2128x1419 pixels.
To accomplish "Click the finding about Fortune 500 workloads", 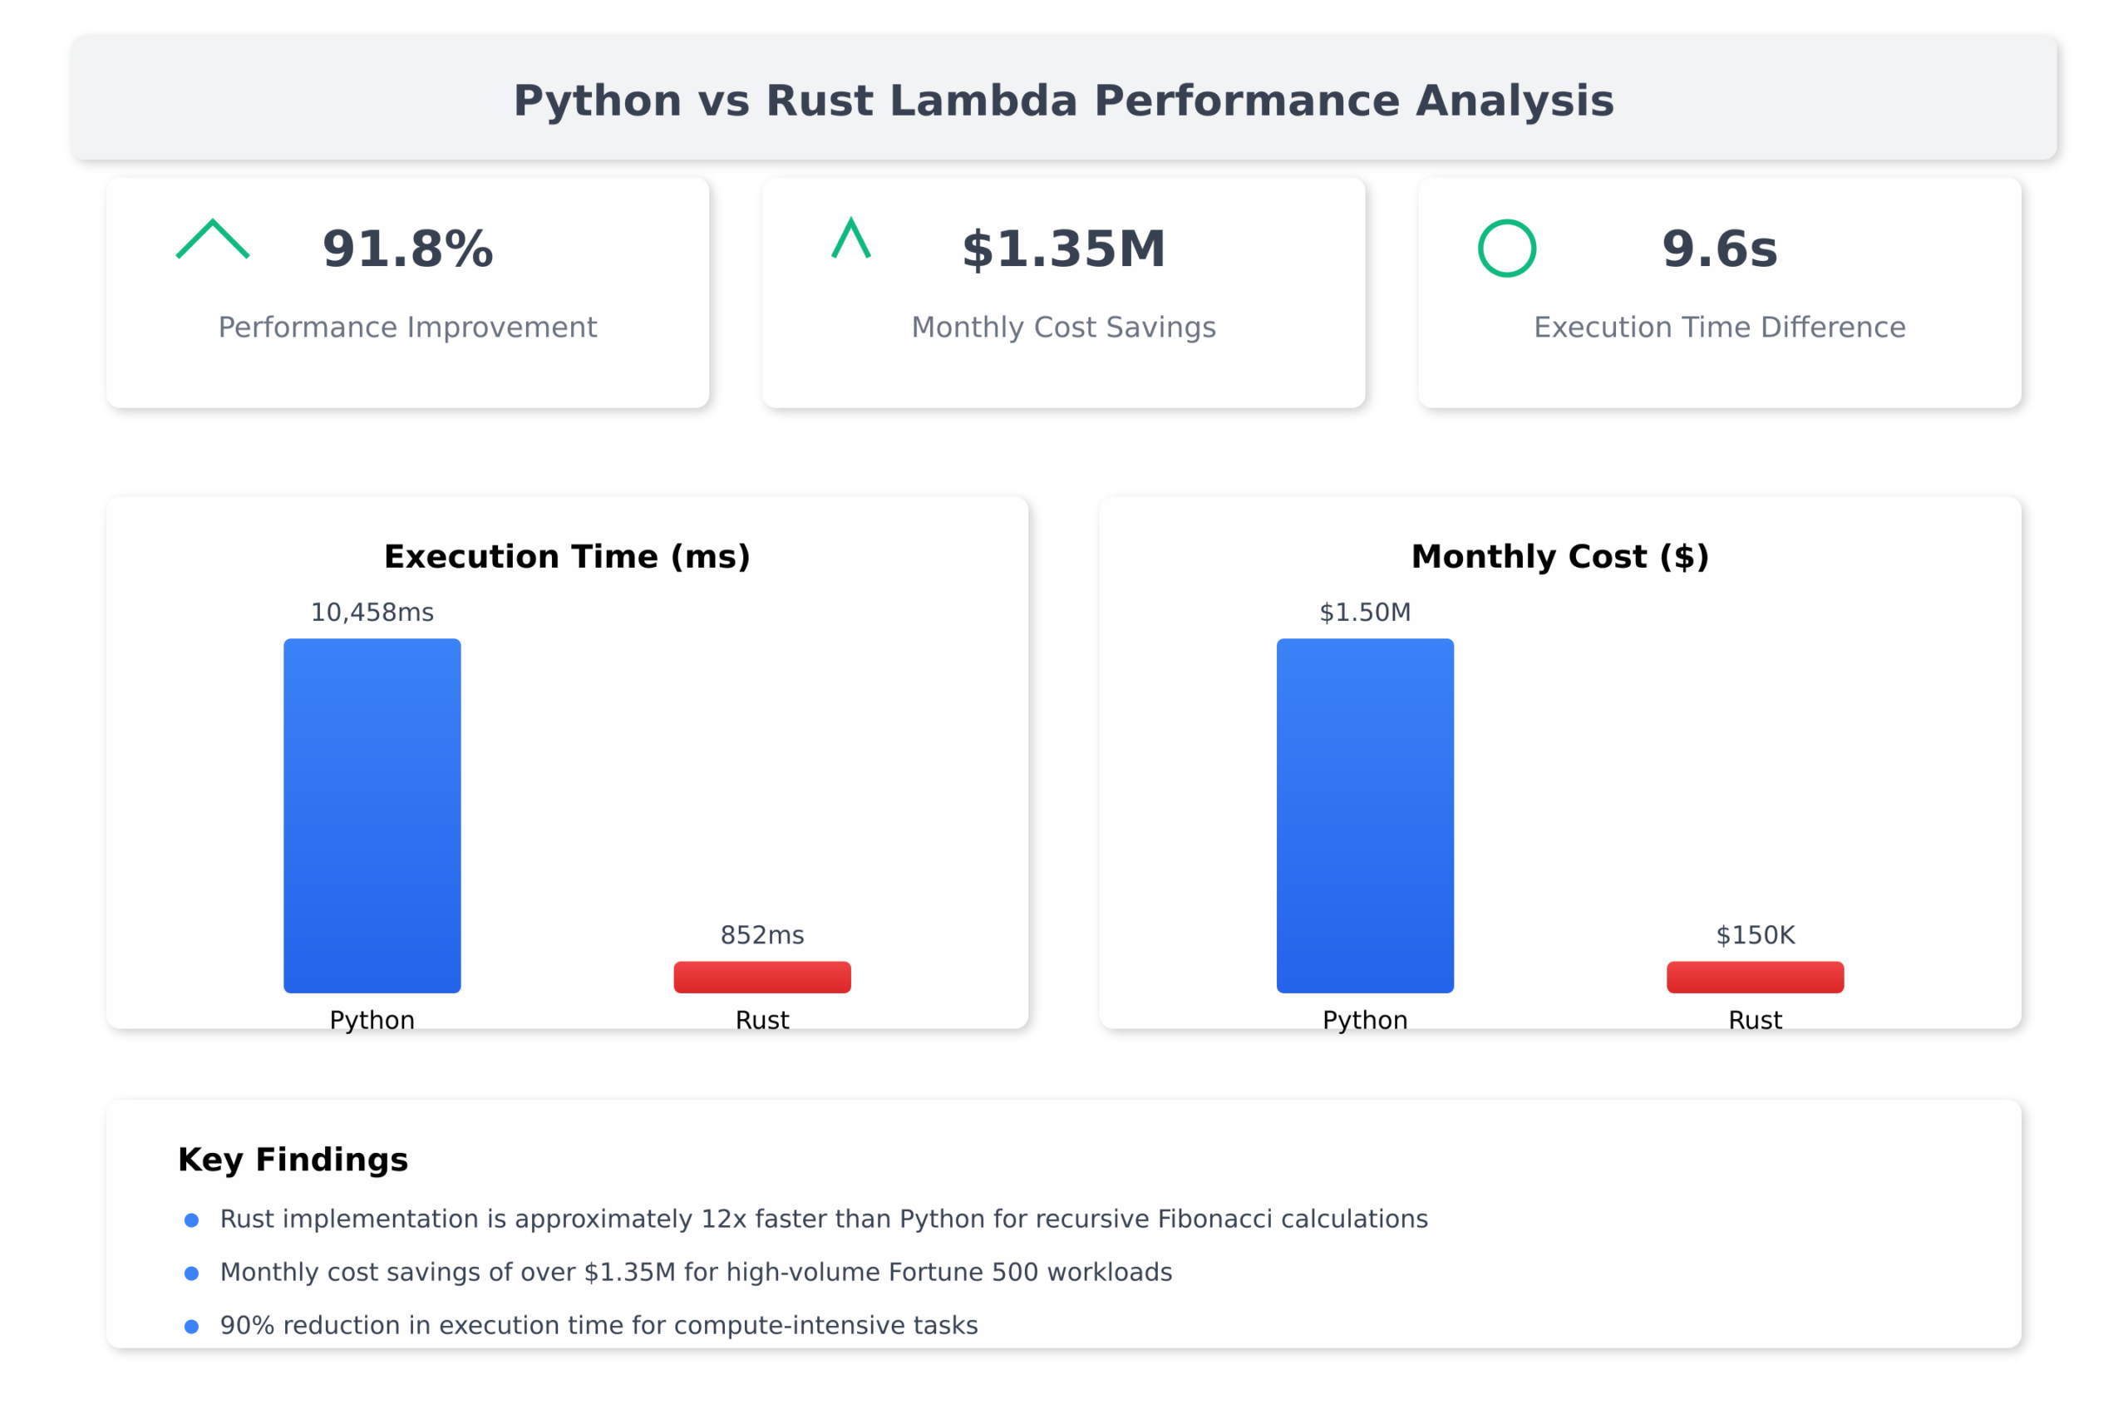I will pyautogui.click(x=697, y=1274).
